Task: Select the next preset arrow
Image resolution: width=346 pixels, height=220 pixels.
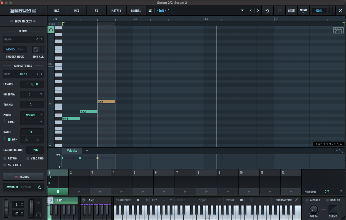Action: (x=258, y=11)
